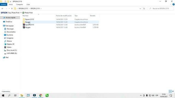Switch to the Inicio ribbon tab
The width and height of the screenshot is (175, 98).
11,4
